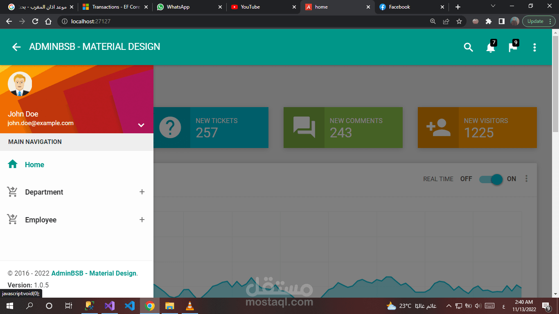Open the Windows notification center icon
The width and height of the screenshot is (559, 314).
pyautogui.click(x=546, y=306)
